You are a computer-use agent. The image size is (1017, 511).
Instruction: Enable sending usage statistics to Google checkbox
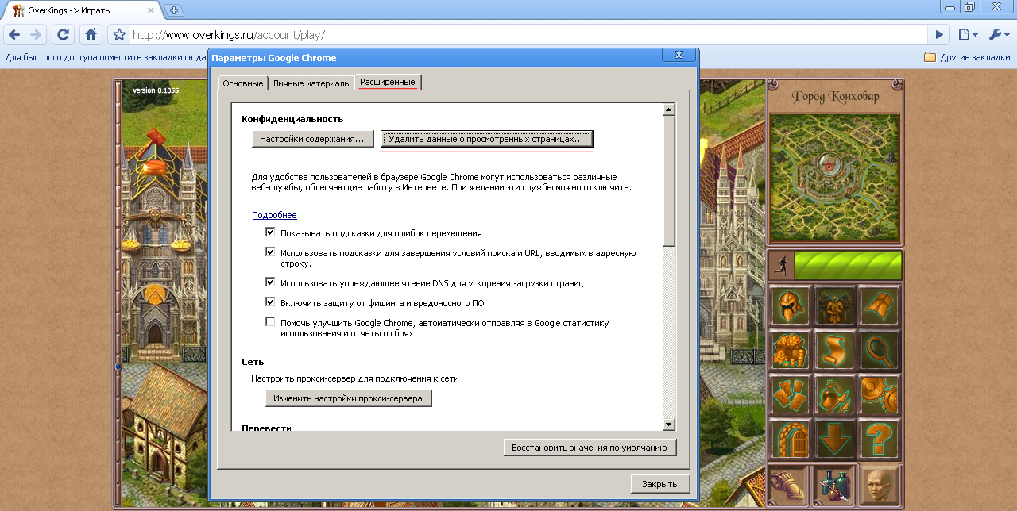(x=270, y=322)
